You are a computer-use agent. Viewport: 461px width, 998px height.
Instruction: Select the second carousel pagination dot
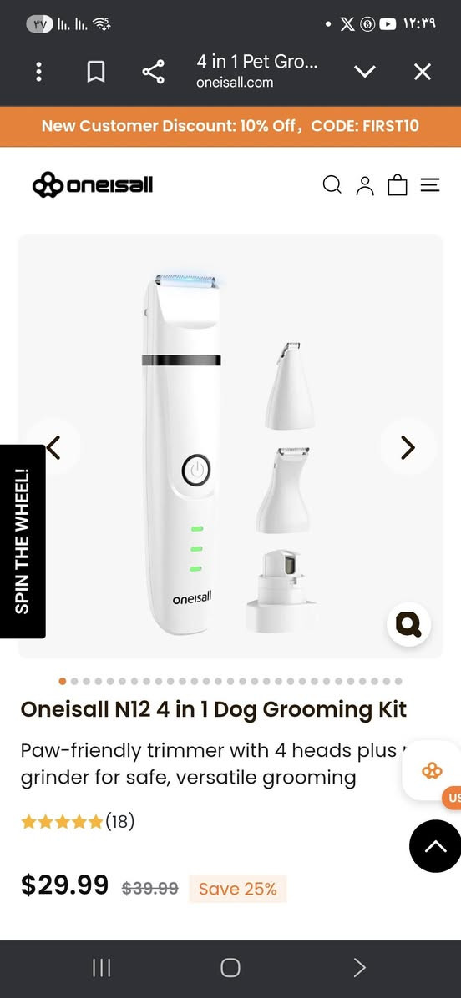tap(74, 681)
